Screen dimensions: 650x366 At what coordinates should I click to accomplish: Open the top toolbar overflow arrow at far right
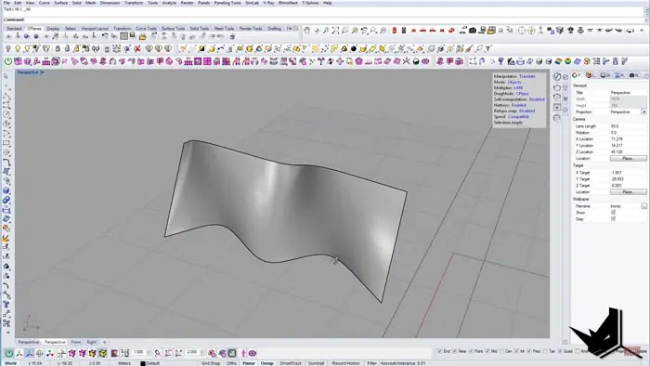pos(642,31)
